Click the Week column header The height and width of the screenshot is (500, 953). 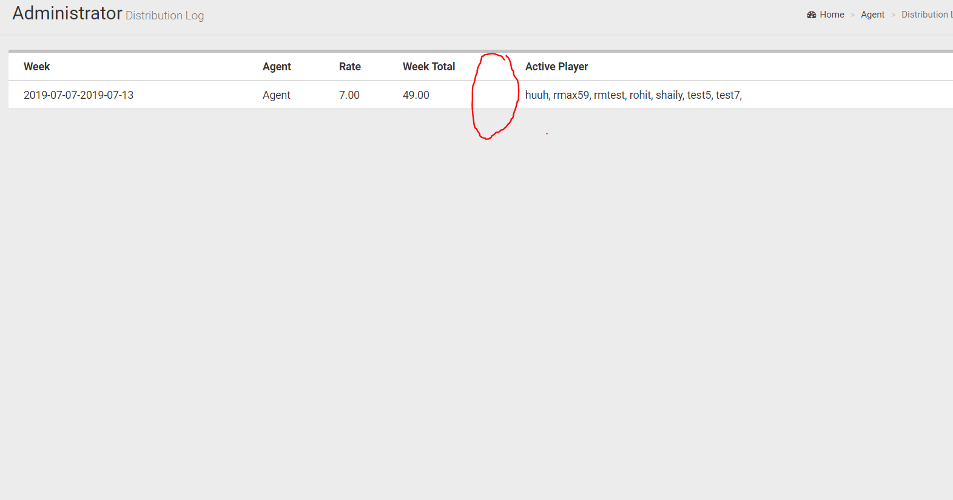36,67
